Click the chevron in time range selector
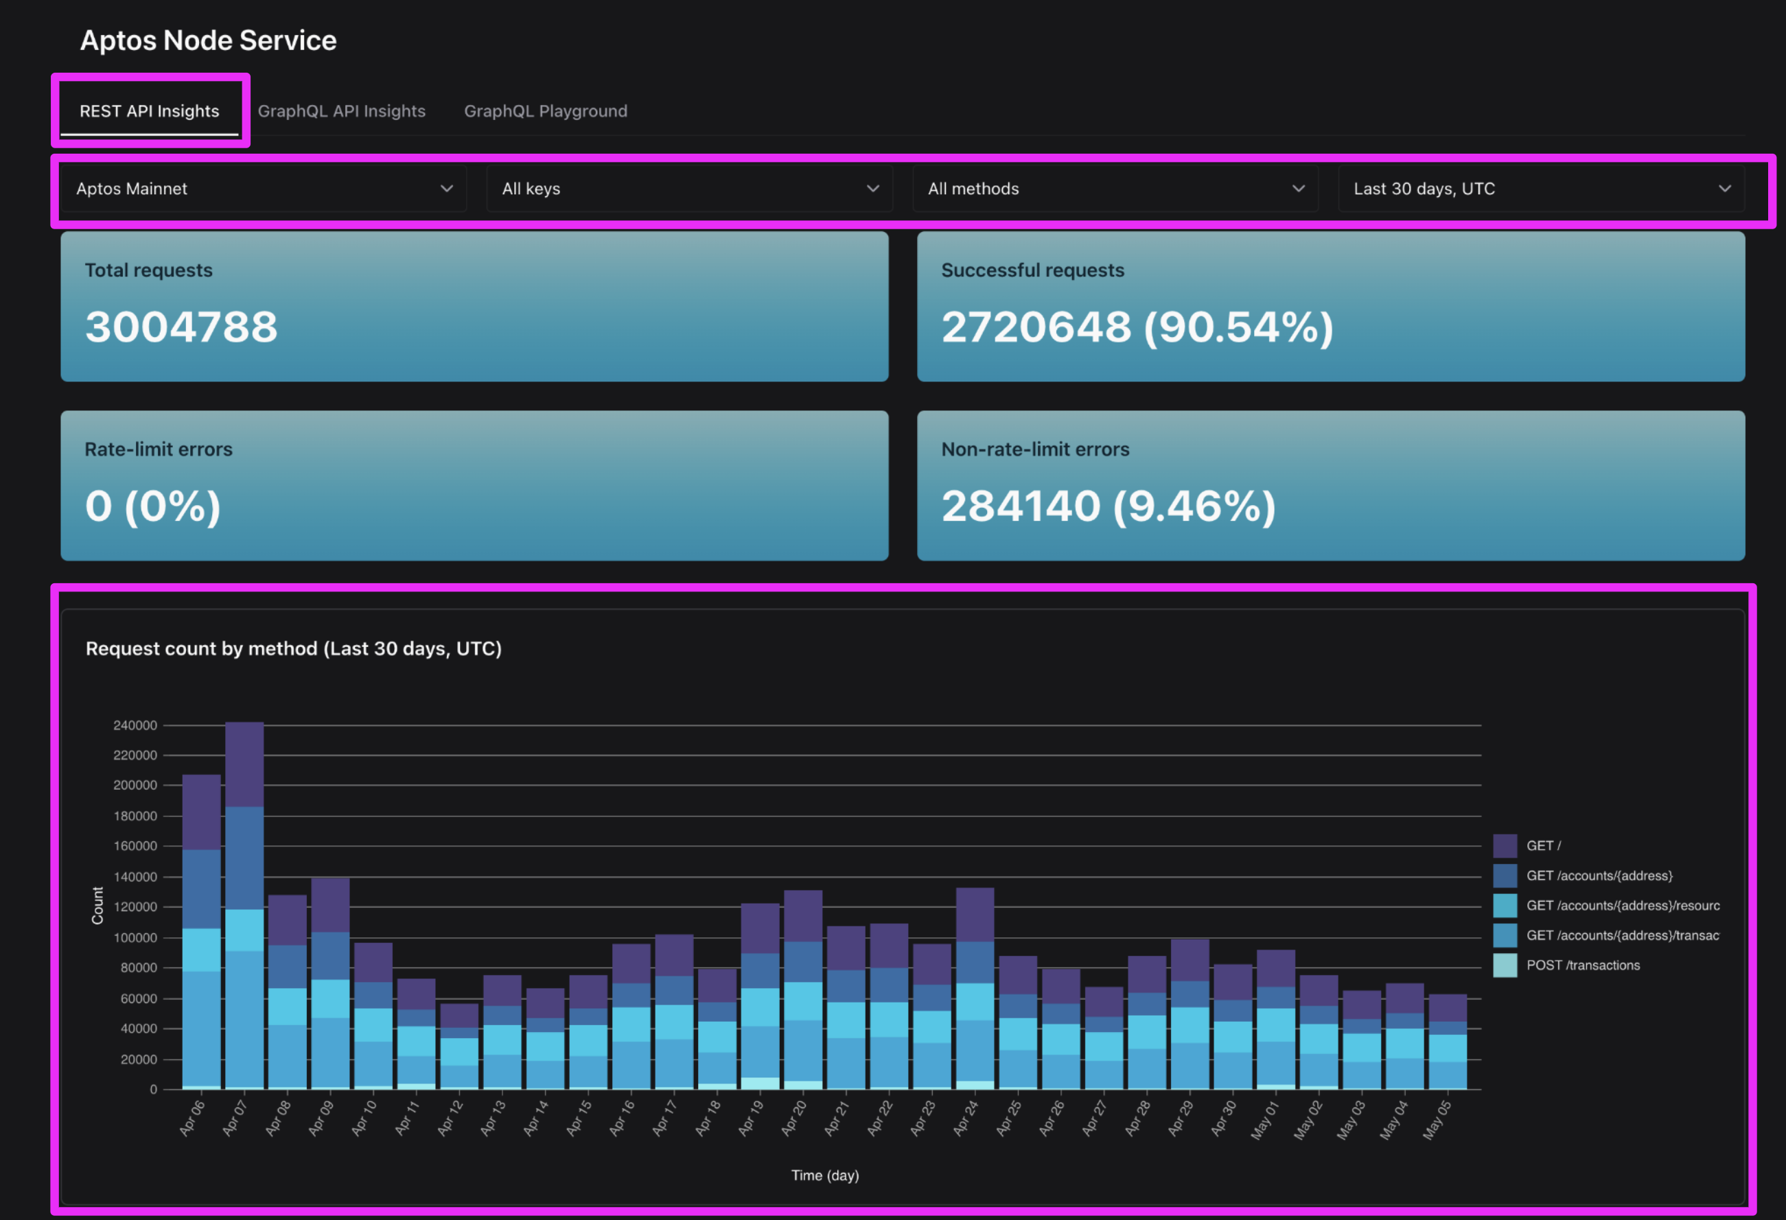This screenshot has height=1220, width=1786. click(x=1726, y=188)
